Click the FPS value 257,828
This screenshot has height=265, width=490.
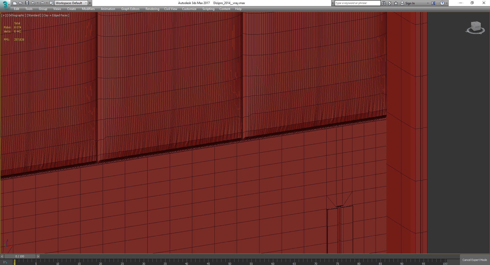pos(19,40)
